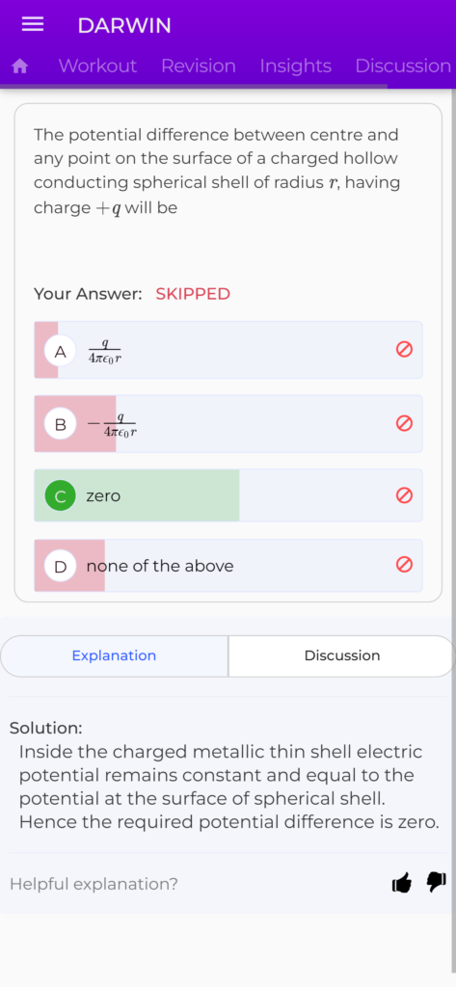The width and height of the screenshot is (456, 987).
Task: Open the Insights tab
Action: [x=295, y=67]
